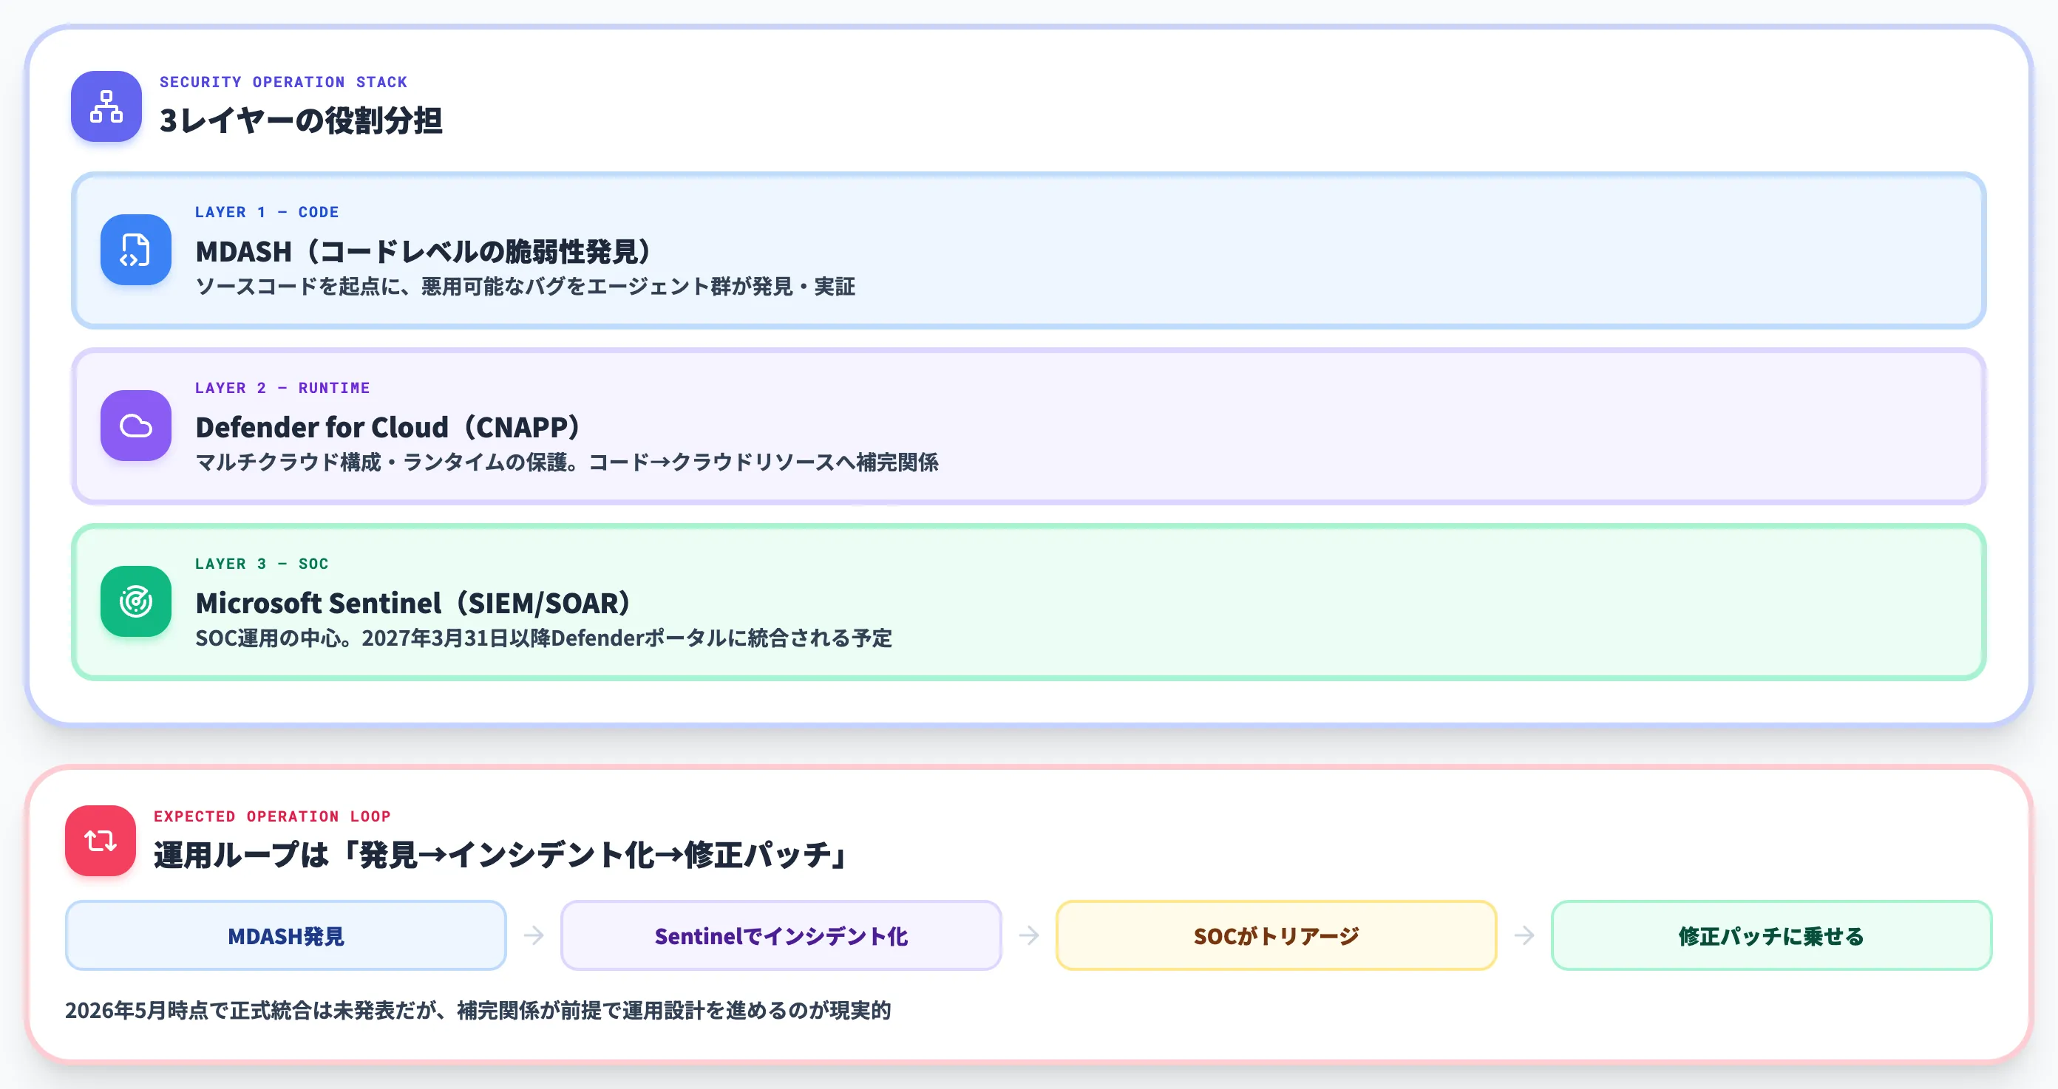Screen dimensions: 2058x1089
Task: Select the MDASH発見 step box
Action: point(286,936)
